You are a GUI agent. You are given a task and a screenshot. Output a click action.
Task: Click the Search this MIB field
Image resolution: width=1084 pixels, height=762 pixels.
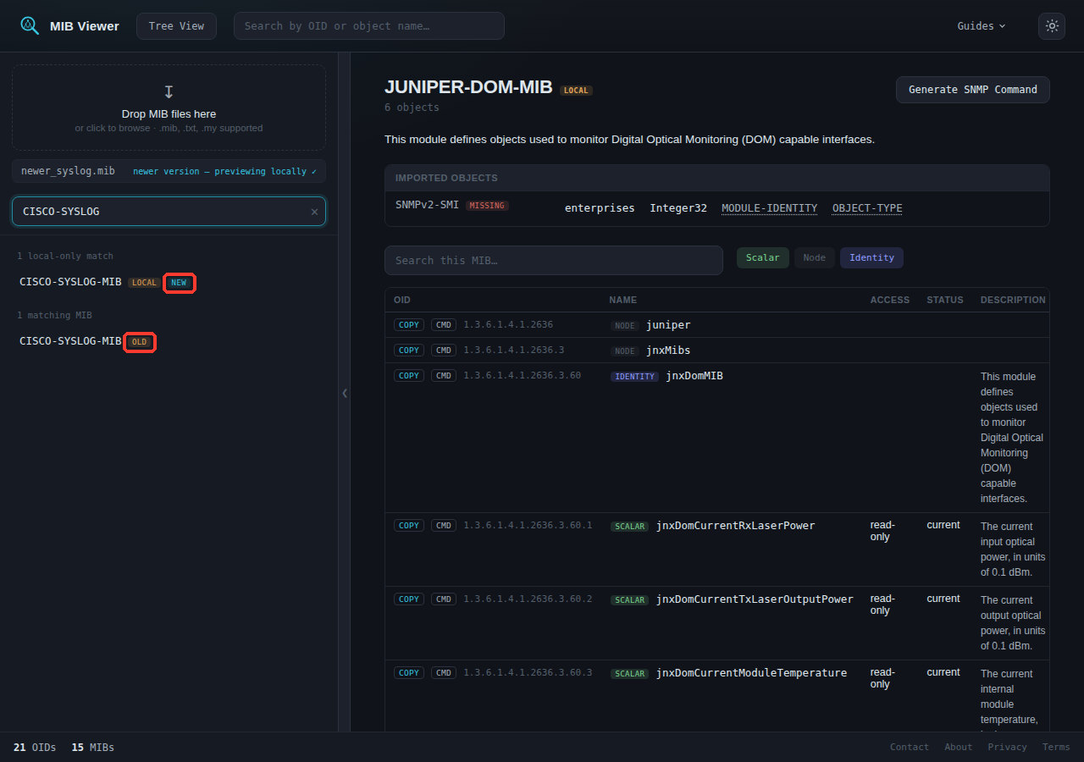click(554, 260)
